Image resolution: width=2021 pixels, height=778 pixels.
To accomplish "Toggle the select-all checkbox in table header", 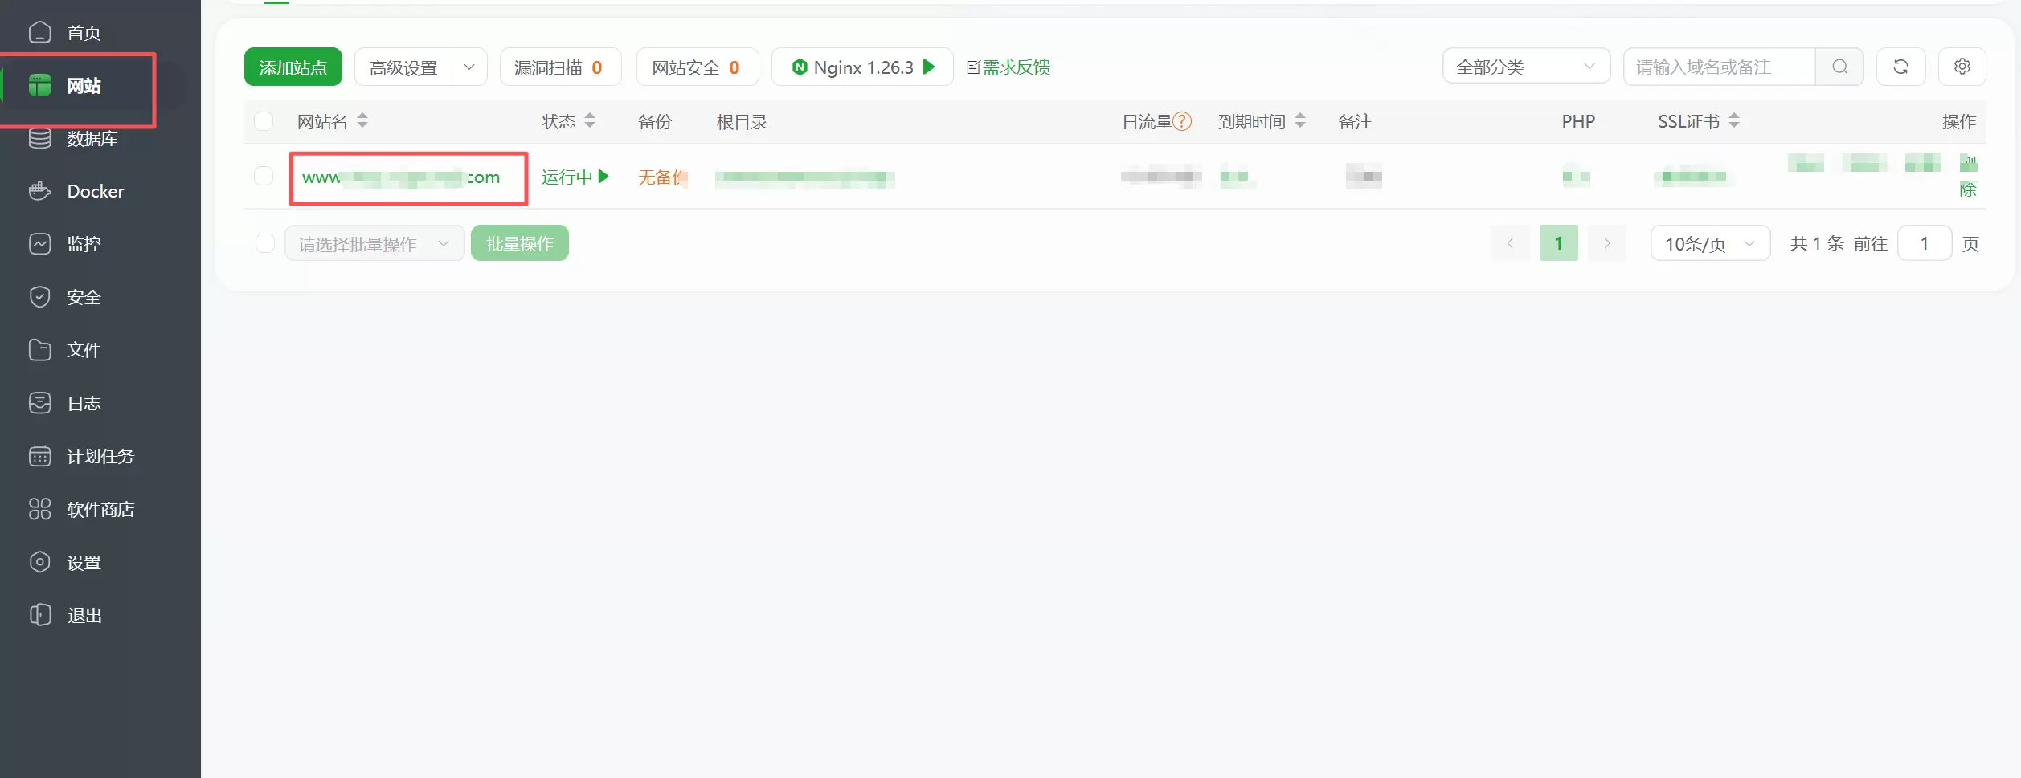I will click(264, 121).
